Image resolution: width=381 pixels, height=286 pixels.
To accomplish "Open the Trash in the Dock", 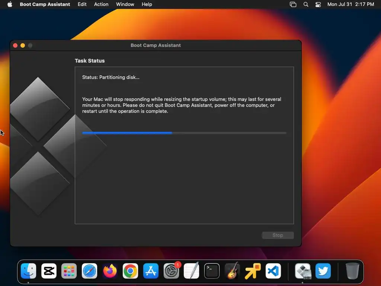I will 352,271.
